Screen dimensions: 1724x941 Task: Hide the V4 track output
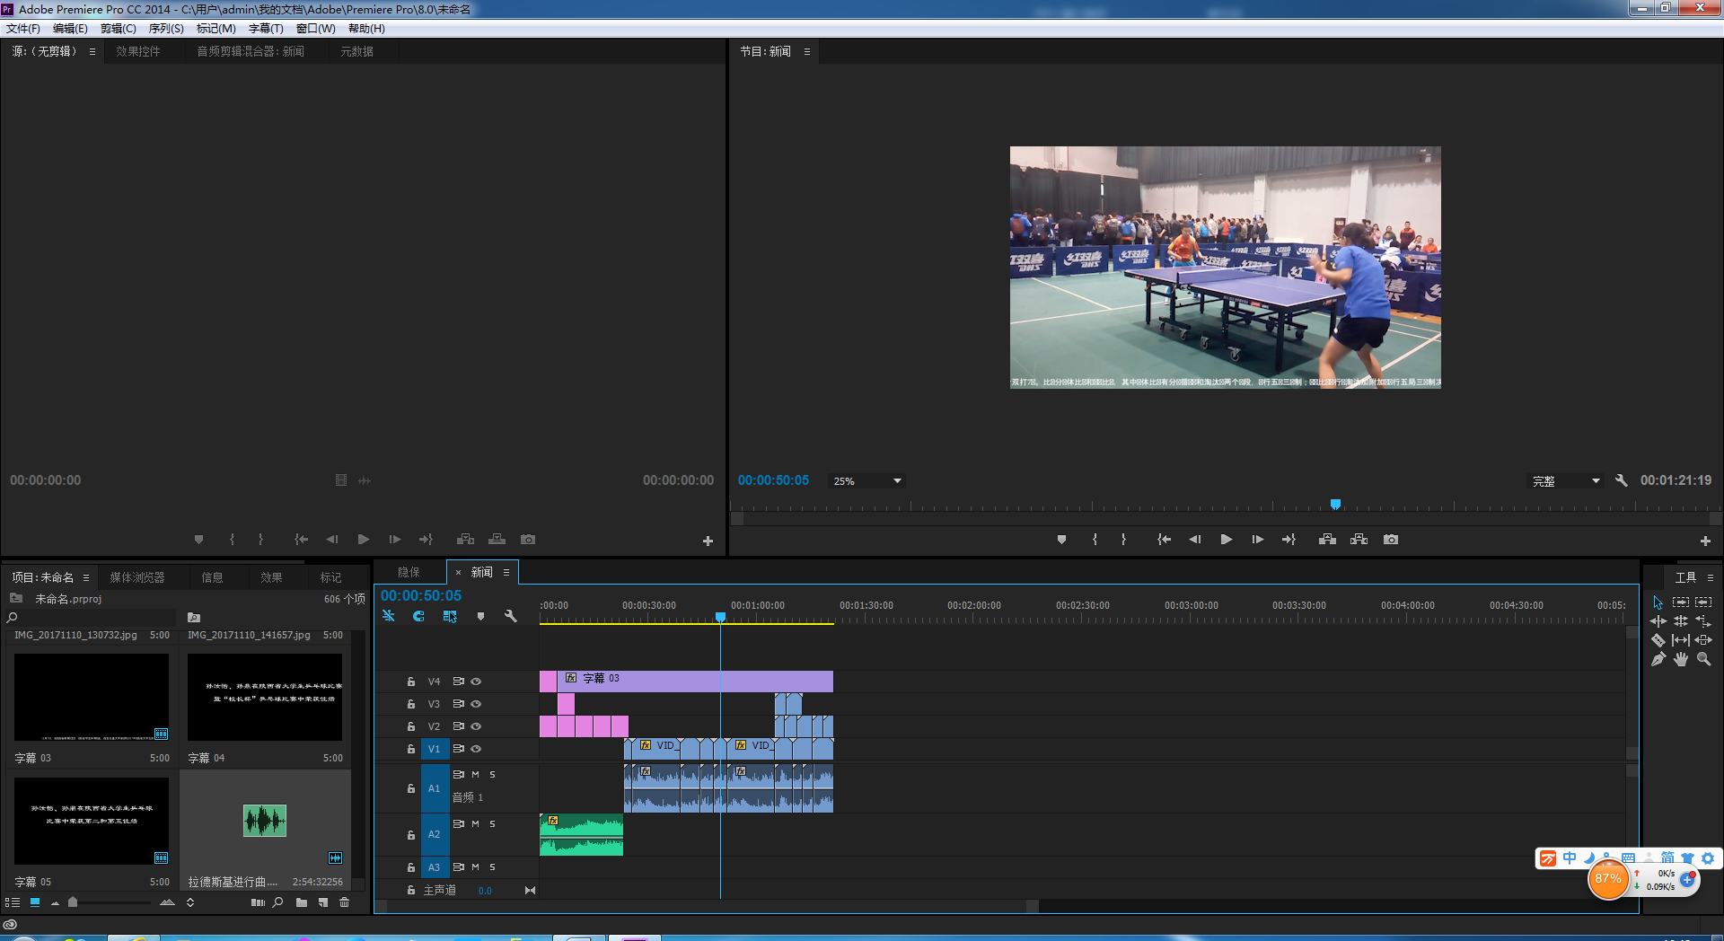point(477,682)
